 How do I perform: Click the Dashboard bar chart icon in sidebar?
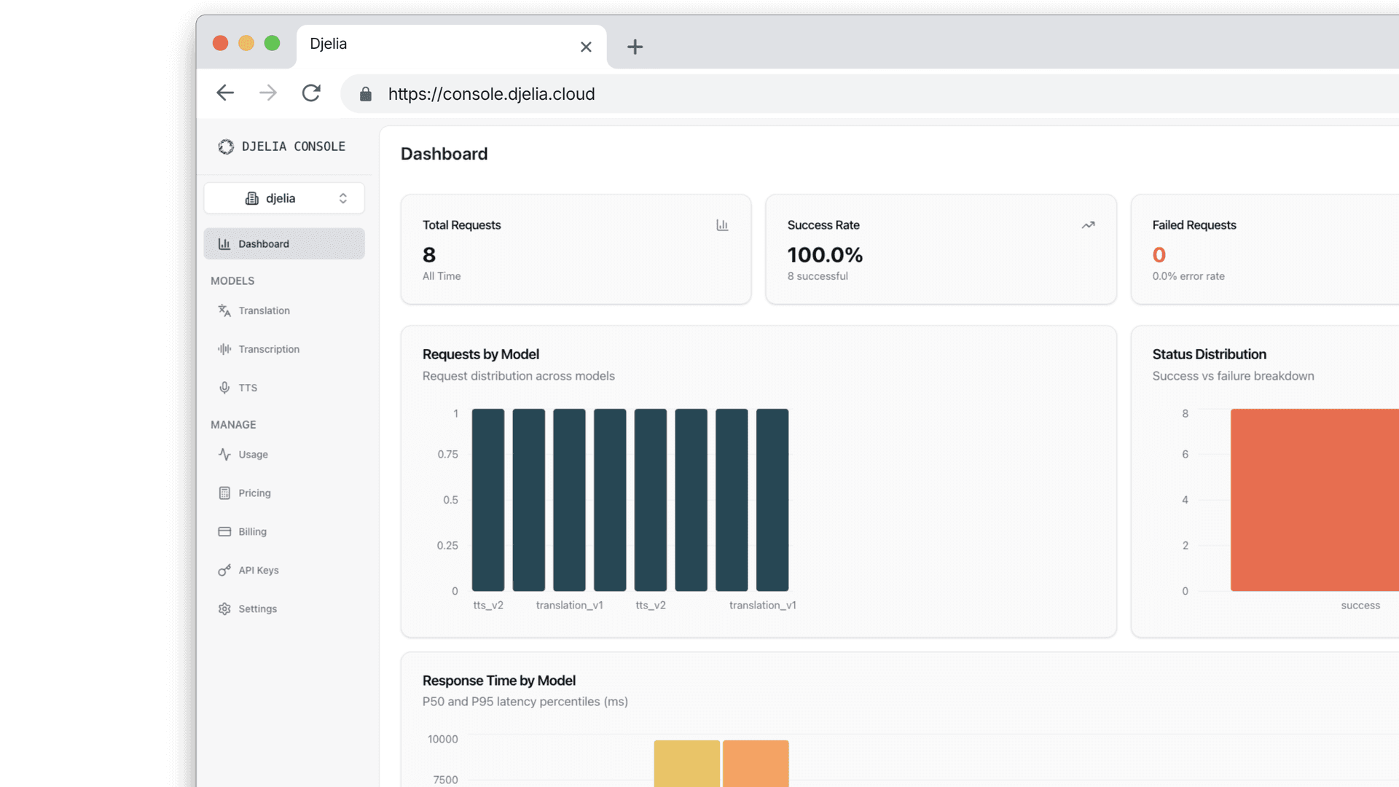click(x=224, y=243)
